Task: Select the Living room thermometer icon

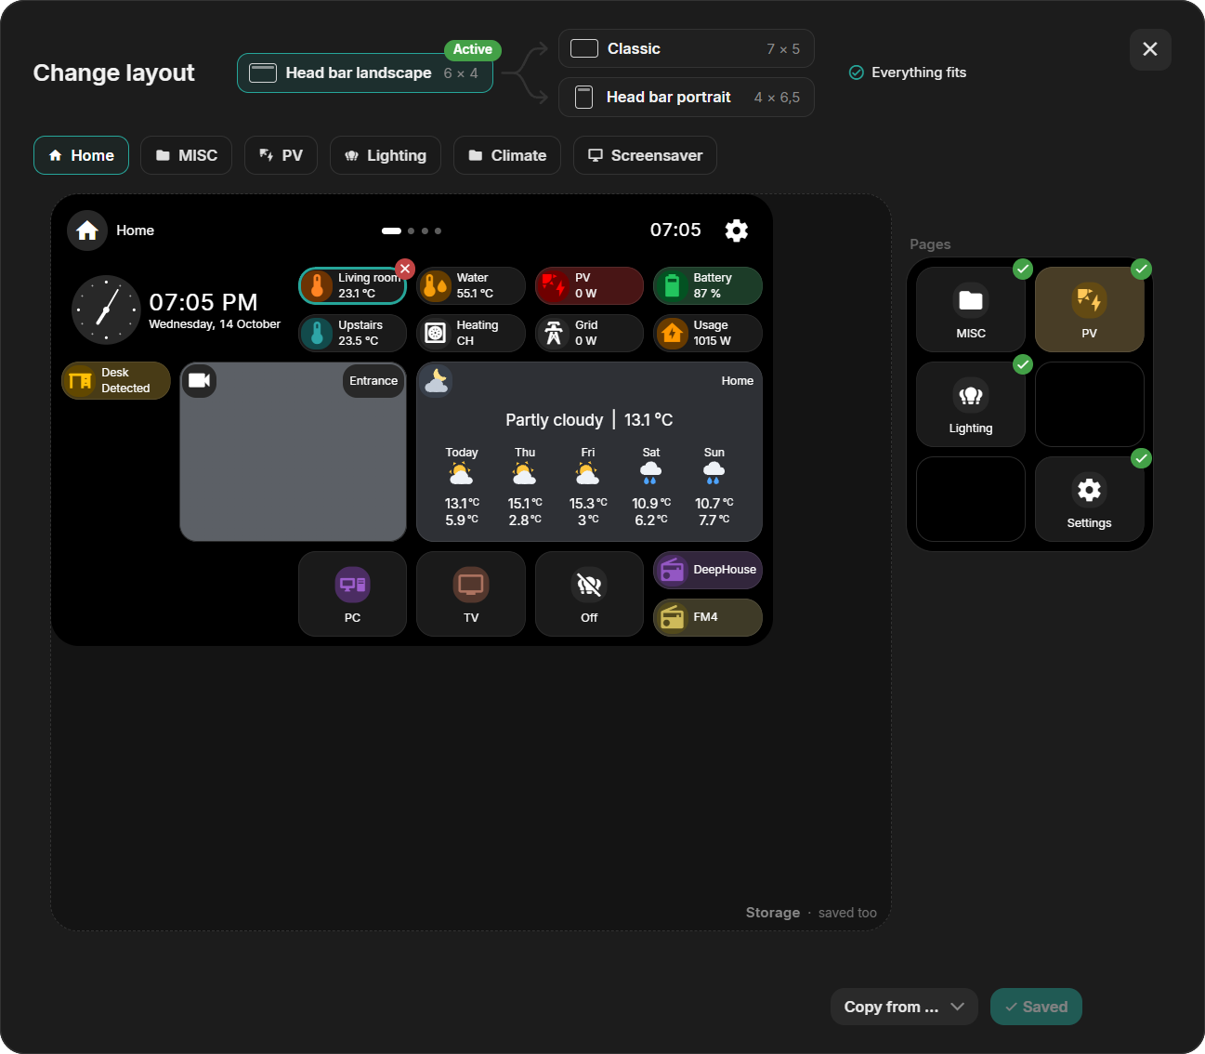Action: (x=318, y=285)
